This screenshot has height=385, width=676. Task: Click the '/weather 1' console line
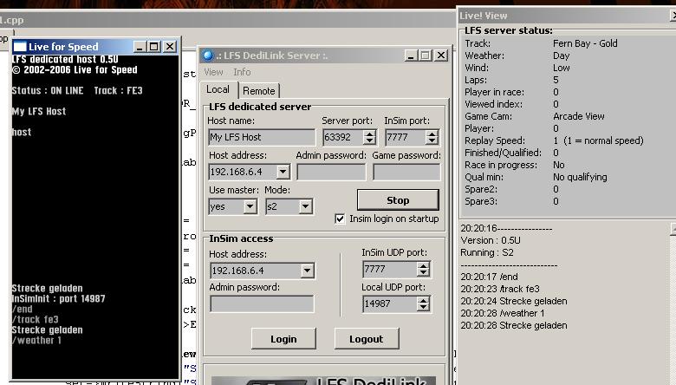coord(36,340)
